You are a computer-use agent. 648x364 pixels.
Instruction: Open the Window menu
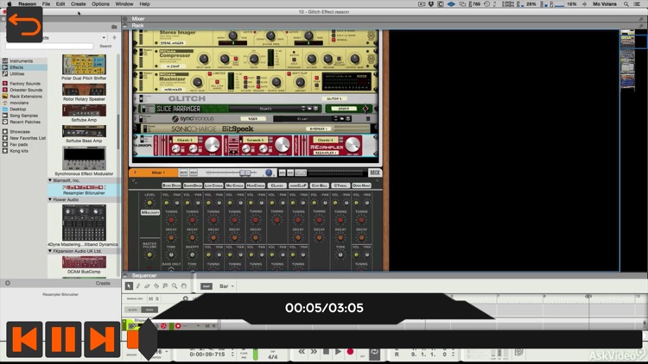point(124,3)
